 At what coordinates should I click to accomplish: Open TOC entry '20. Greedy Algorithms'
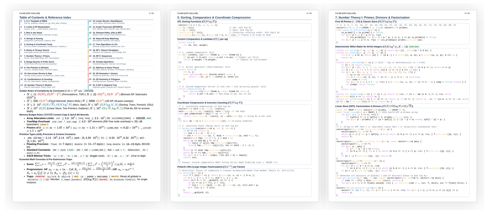coord(103,62)
